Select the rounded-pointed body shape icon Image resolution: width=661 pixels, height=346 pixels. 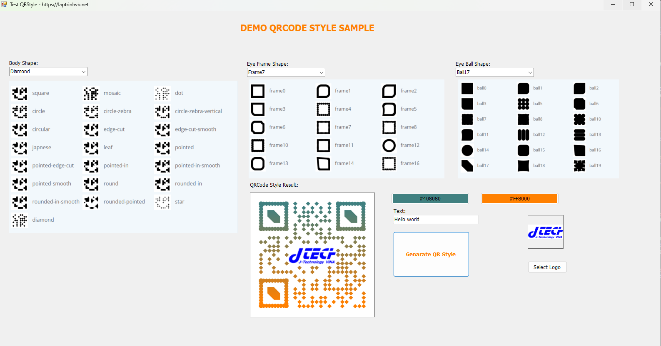91,202
